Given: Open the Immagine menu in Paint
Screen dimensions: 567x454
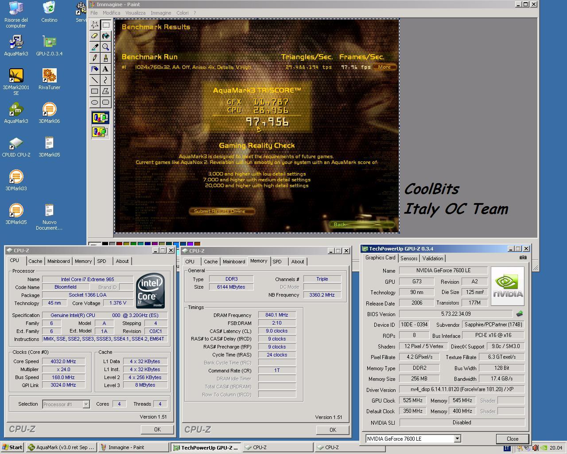Looking at the screenshot, I should [161, 13].
